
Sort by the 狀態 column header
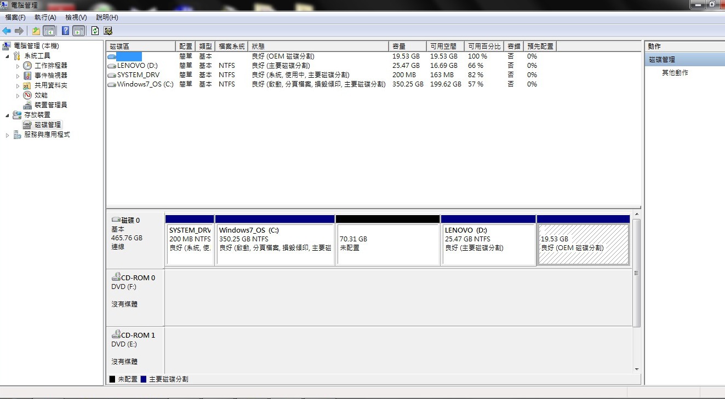tap(318, 47)
